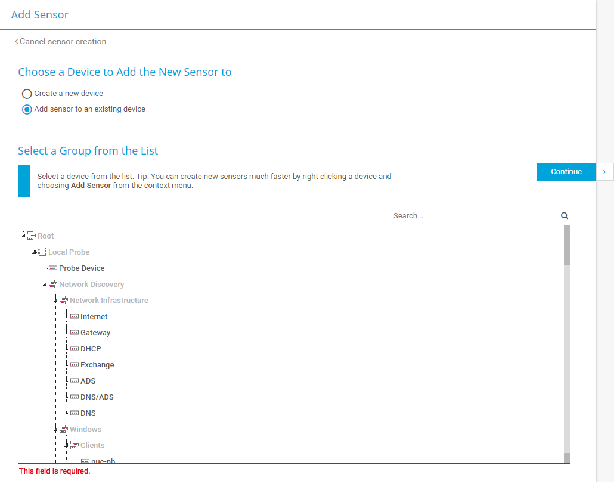Click the Windows group icon
This screenshot has width=614, height=482.
(64, 430)
